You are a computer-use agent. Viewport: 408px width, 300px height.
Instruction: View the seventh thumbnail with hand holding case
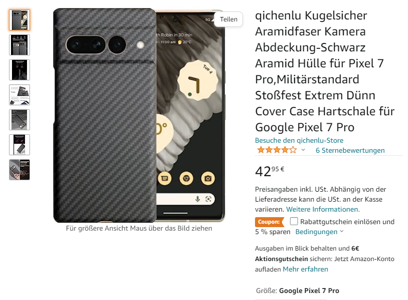coord(19,170)
